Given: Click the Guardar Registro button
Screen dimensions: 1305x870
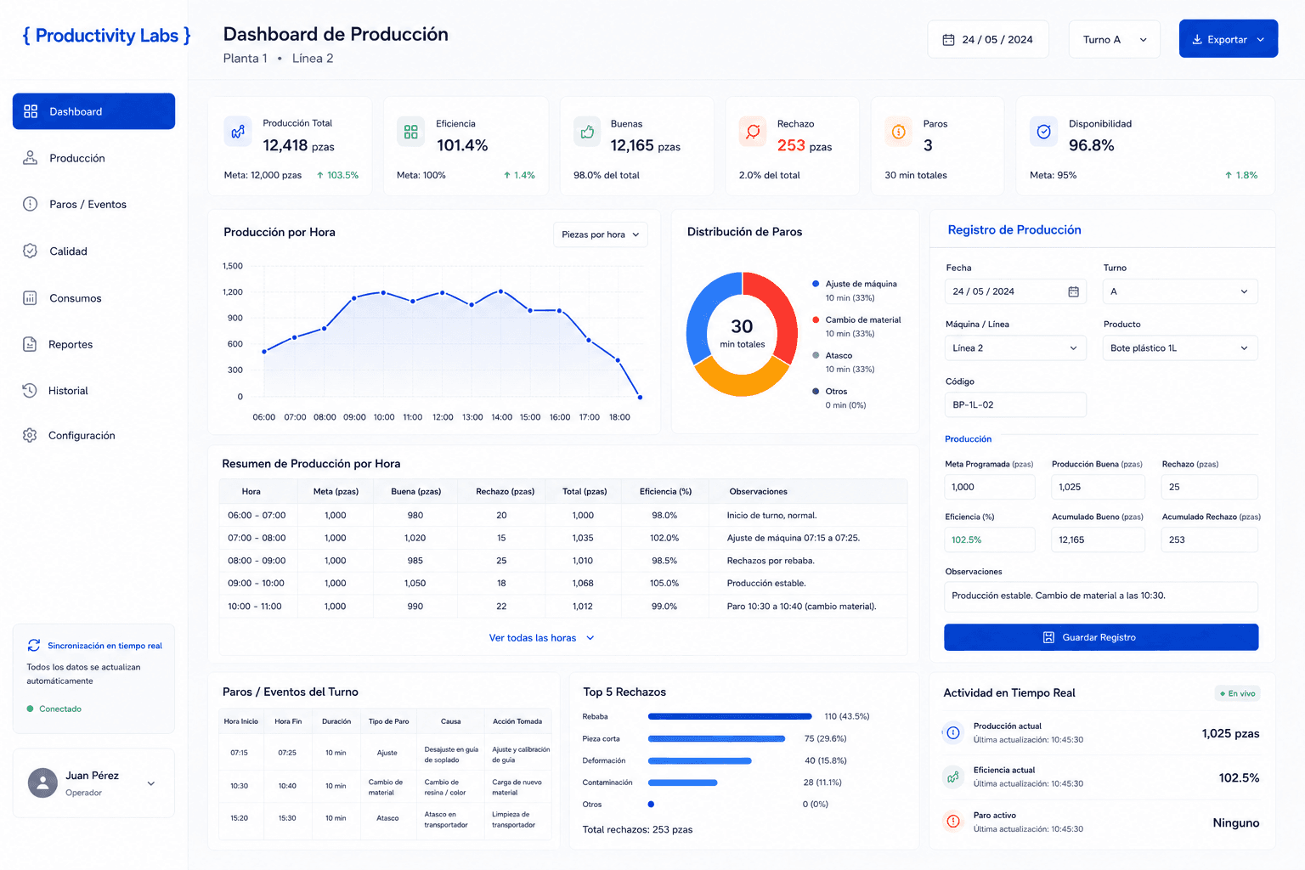Looking at the screenshot, I should point(1101,637).
